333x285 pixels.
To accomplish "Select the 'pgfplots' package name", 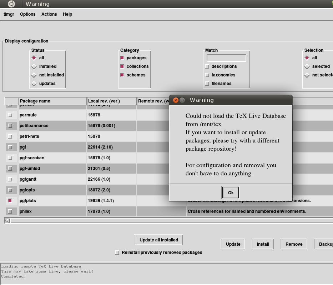I will pyautogui.click(x=27, y=201).
